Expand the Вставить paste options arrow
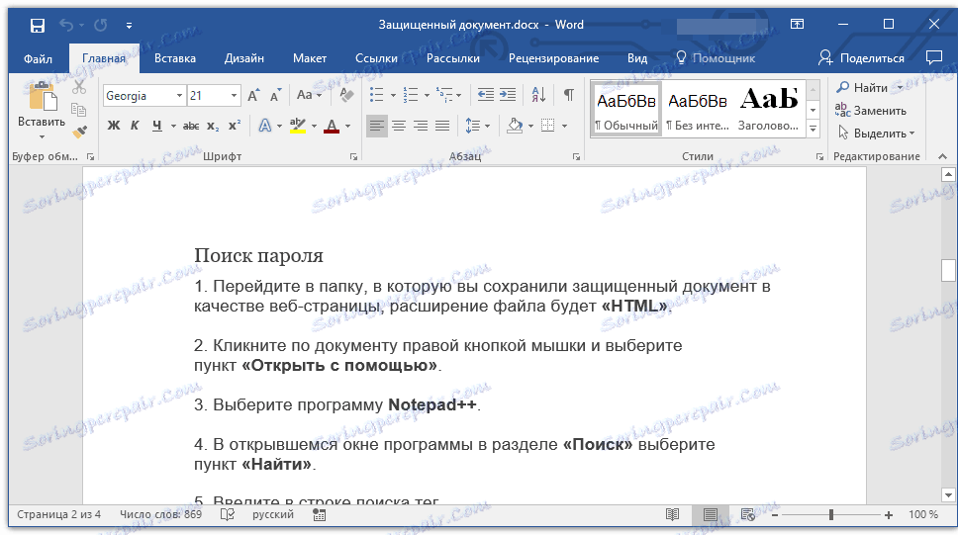 click(x=42, y=136)
